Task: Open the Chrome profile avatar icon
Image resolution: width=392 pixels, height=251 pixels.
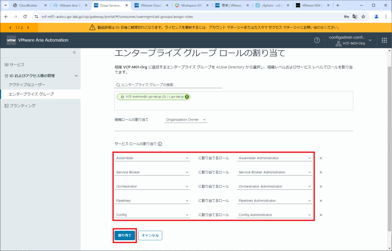Action: tap(376, 17)
